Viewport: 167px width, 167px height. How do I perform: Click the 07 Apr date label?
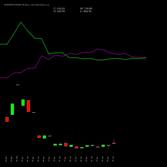point(33,159)
